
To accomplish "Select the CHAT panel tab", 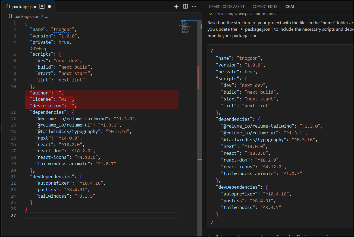I will tap(290, 7).
